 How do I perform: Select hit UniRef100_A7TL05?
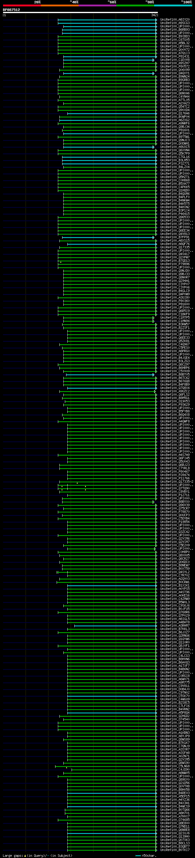coord(175,100)
